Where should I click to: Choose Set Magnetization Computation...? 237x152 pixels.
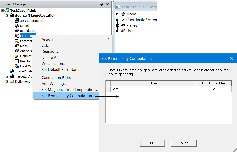pyautogui.click(x=66, y=90)
